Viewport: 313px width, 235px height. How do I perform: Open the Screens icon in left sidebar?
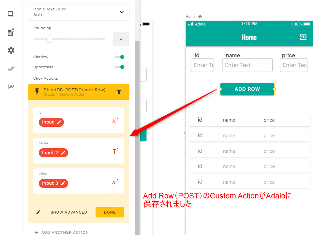pos(11,14)
